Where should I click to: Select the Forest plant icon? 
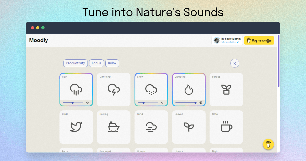coord(226,90)
